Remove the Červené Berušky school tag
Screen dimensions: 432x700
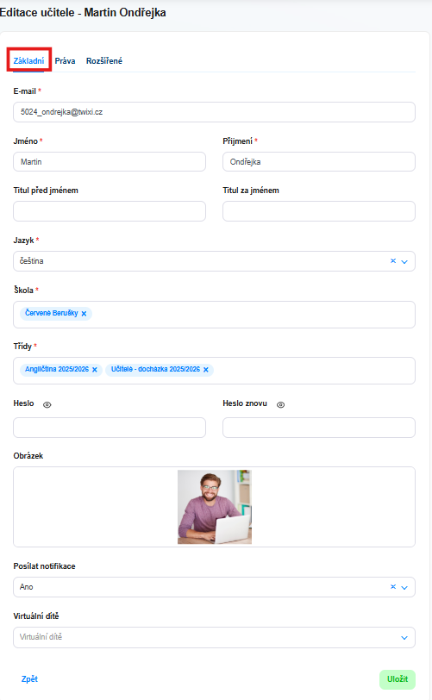point(84,314)
